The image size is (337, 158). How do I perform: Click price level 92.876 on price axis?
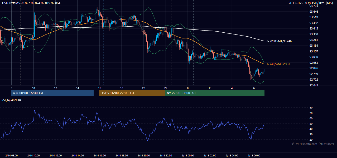[314, 68]
